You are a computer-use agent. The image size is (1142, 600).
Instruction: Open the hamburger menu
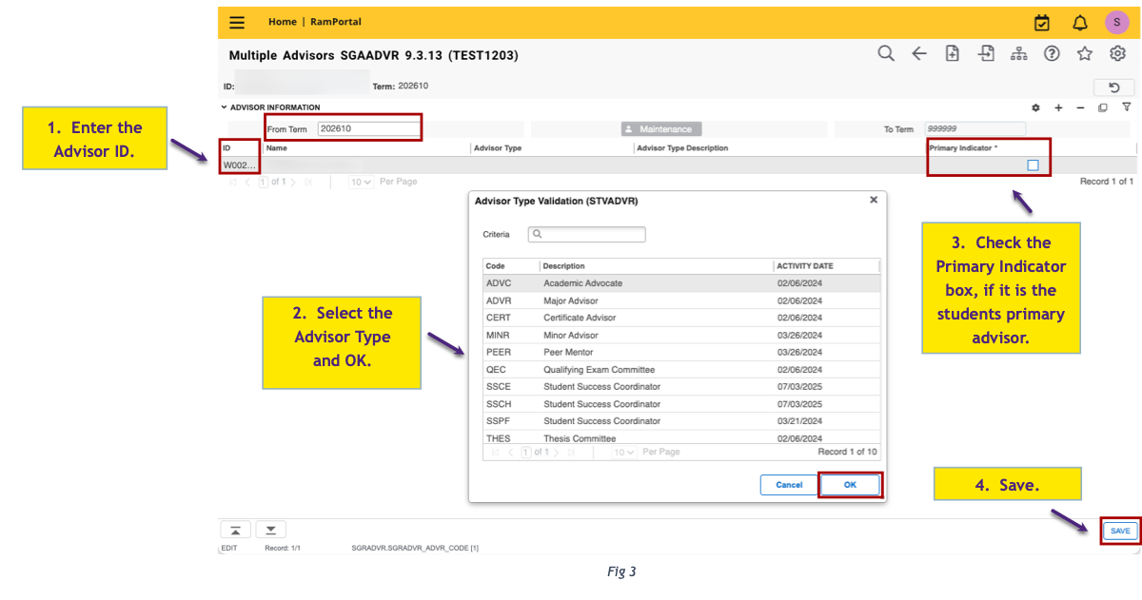click(x=236, y=21)
